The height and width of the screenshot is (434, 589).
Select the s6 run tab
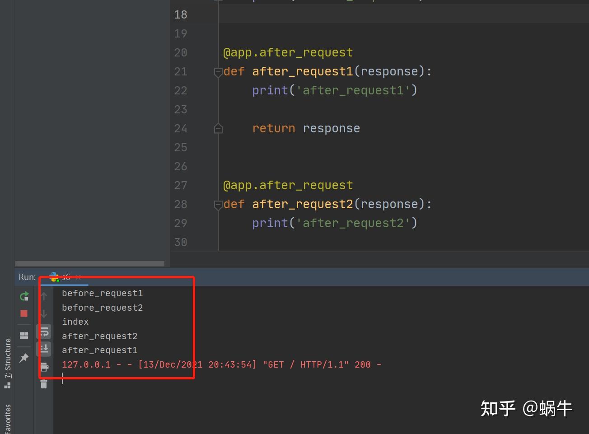pyautogui.click(x=66, y=277)
